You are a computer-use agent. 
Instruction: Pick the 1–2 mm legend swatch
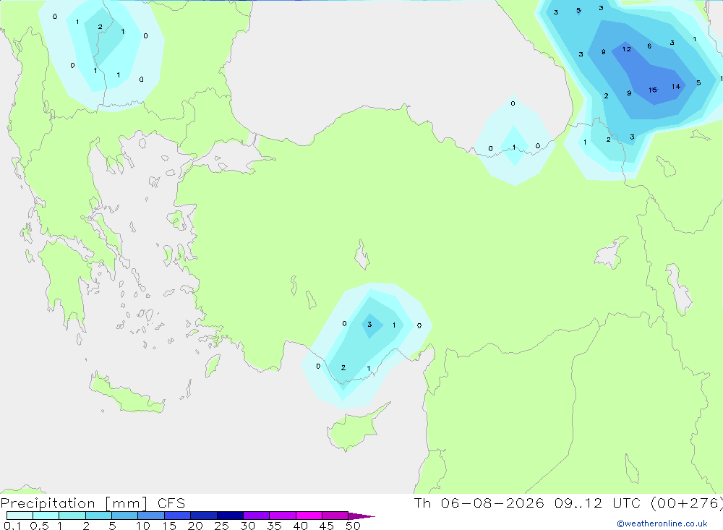tap(72, 516)
